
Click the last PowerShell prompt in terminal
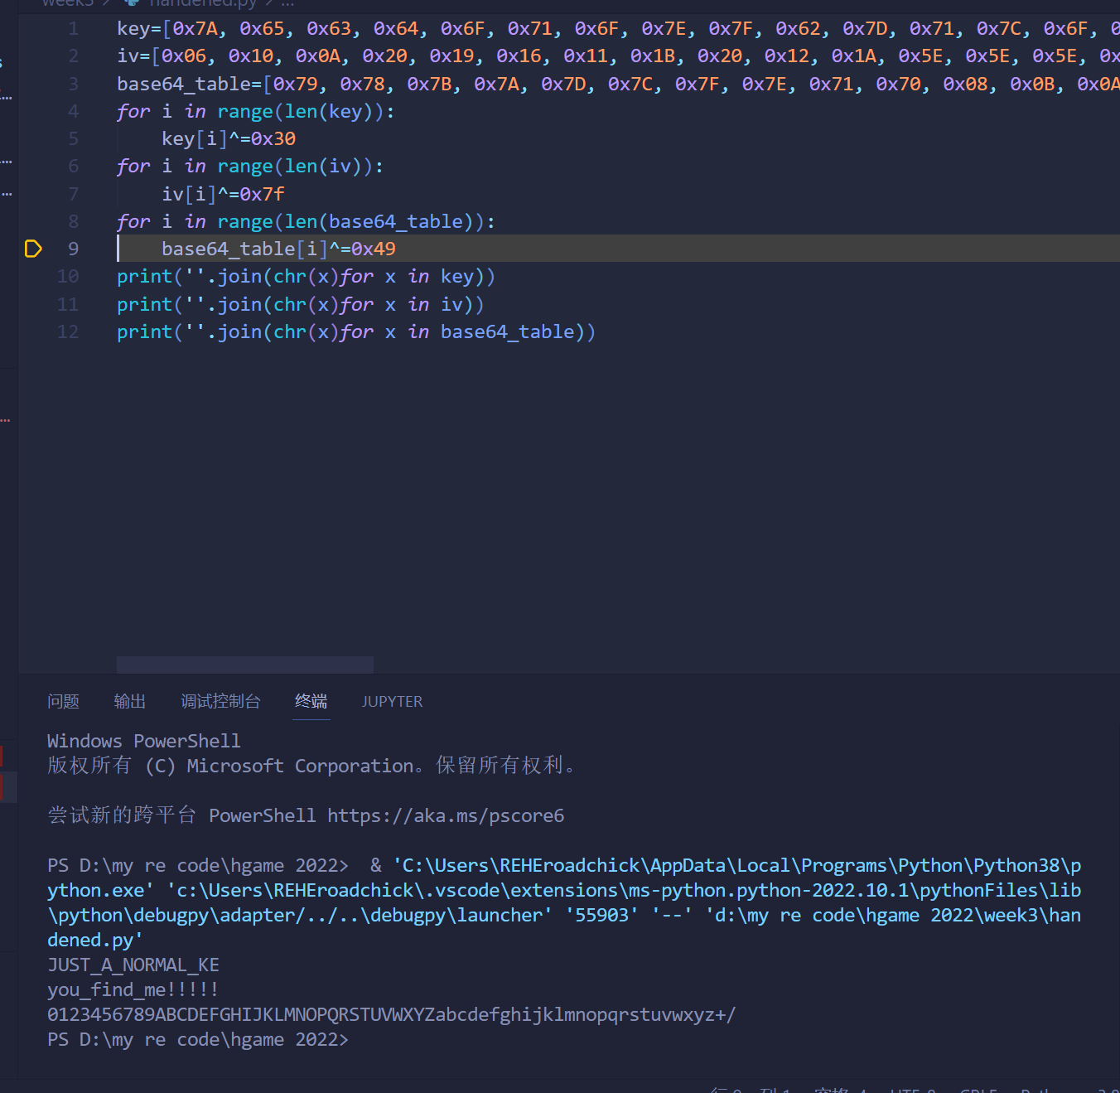tap(197, 1040)
